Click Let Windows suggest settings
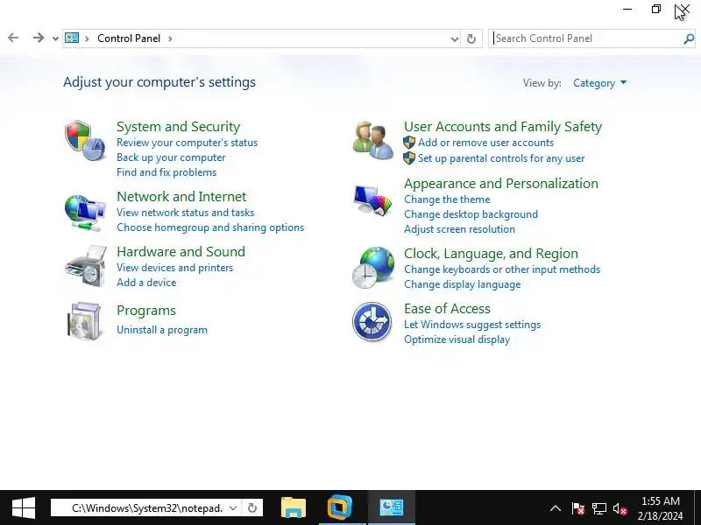 coord(472,325)
